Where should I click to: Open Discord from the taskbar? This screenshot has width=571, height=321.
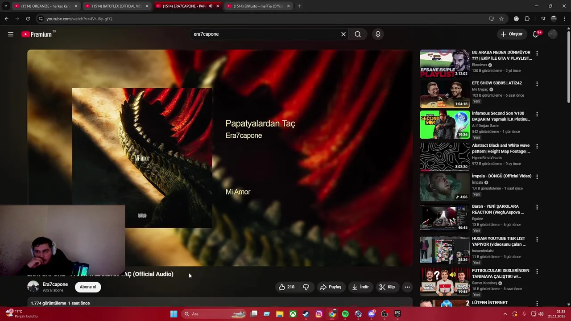point(372,314)
